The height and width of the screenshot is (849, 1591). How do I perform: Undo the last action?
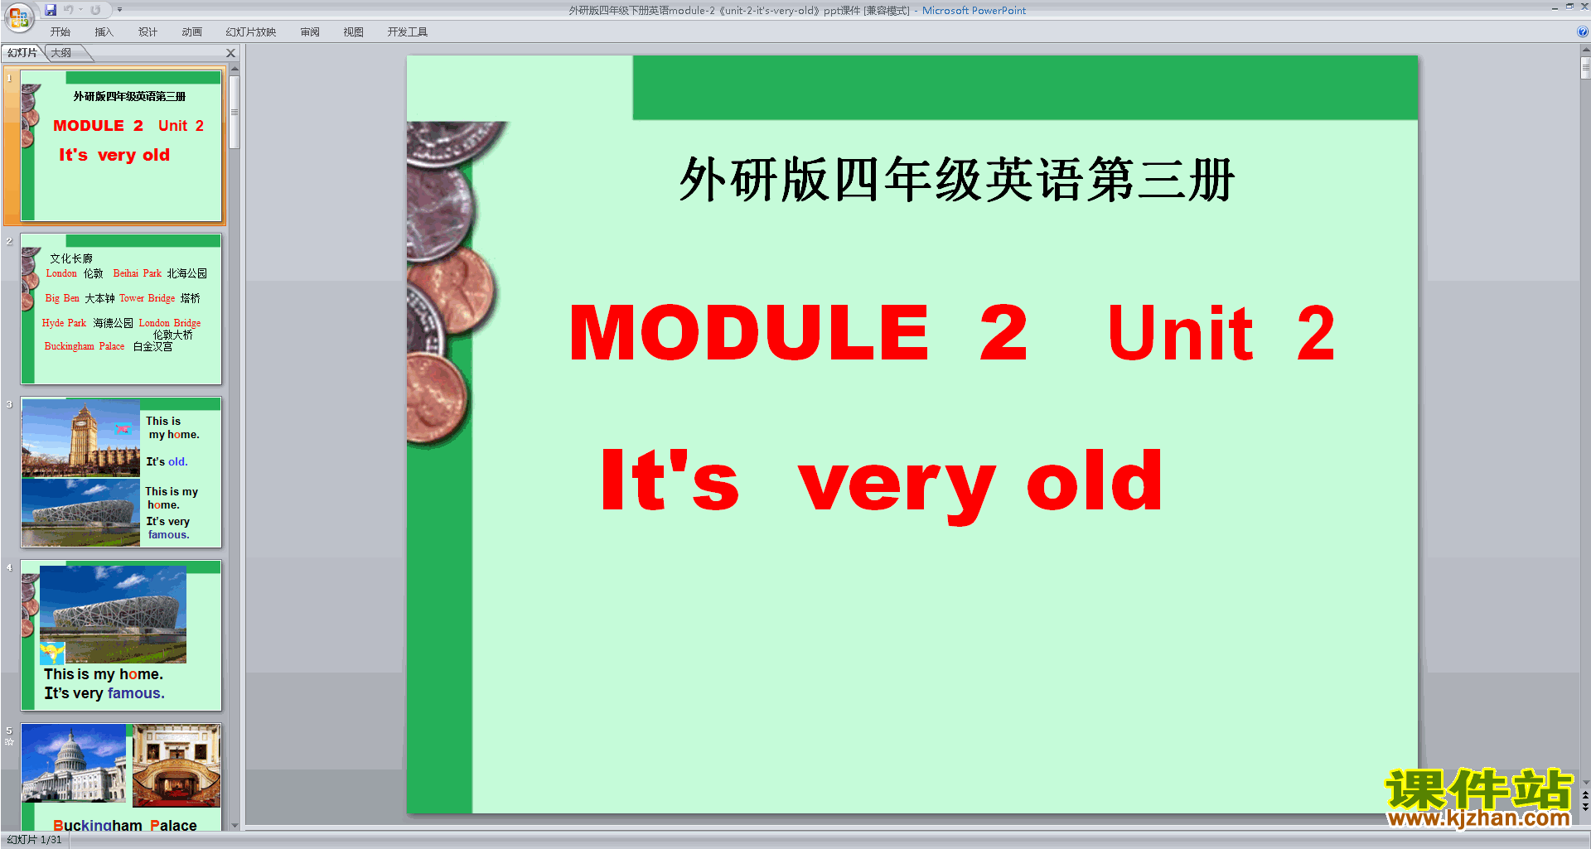tap(68, 10)
